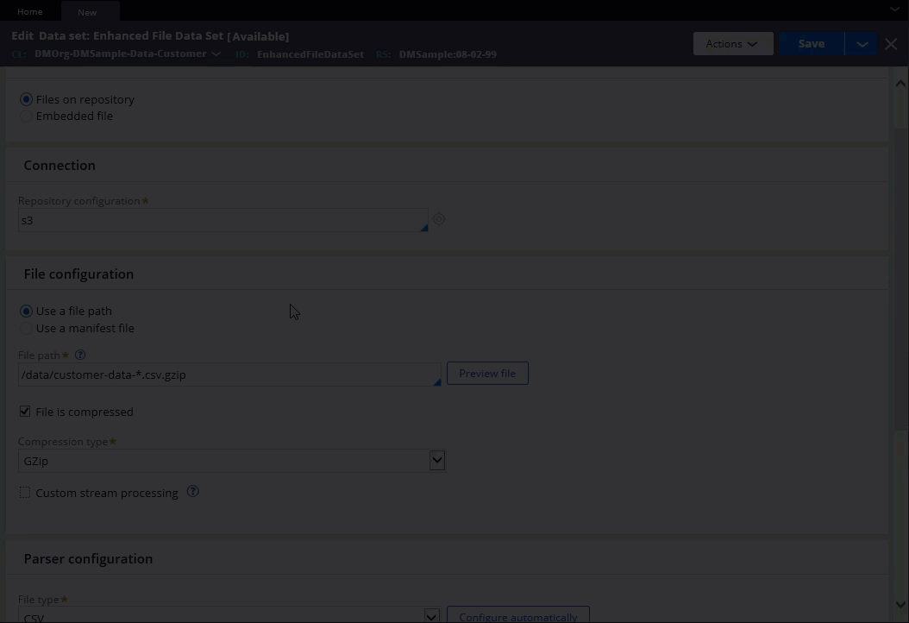The image size is (909, 623).
Task: Open the Actions menu
Action: coord(732,44)
